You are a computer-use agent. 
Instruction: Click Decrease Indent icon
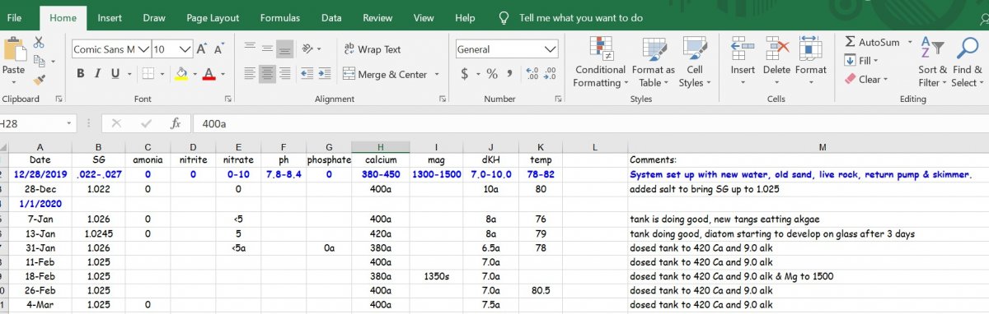(307, 74)
